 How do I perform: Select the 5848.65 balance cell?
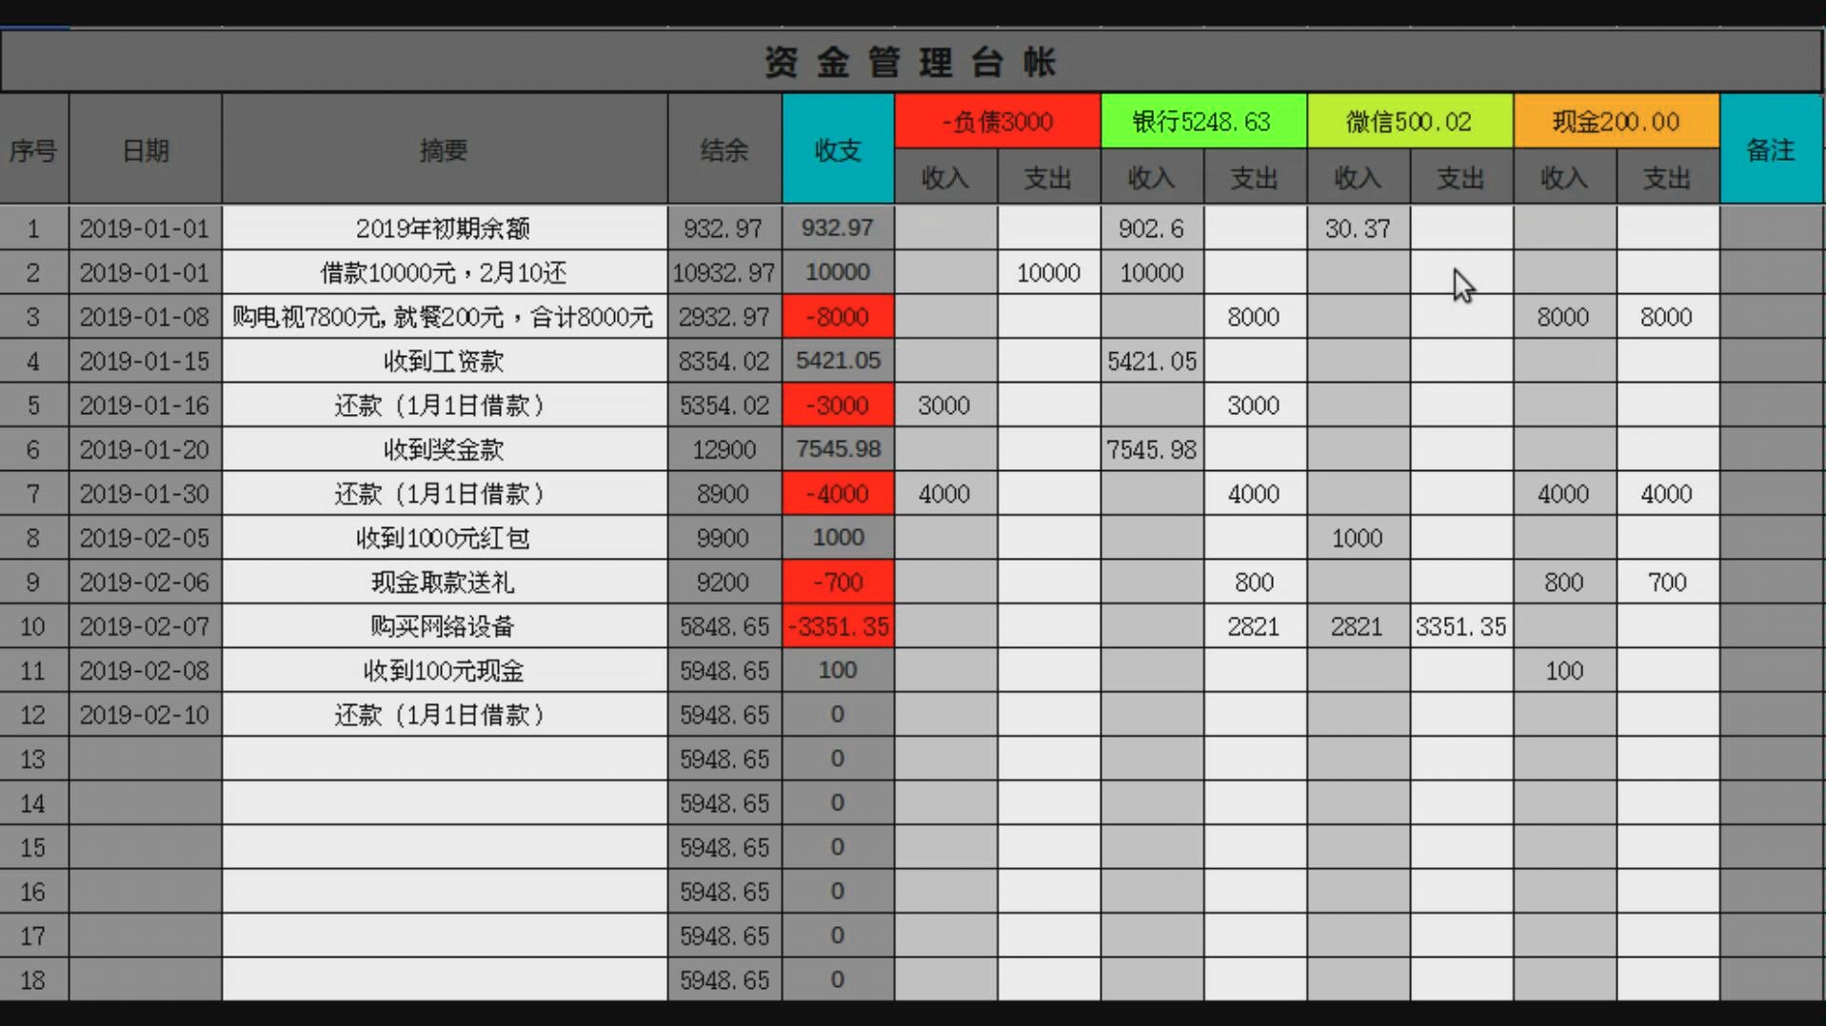[724, 626]
